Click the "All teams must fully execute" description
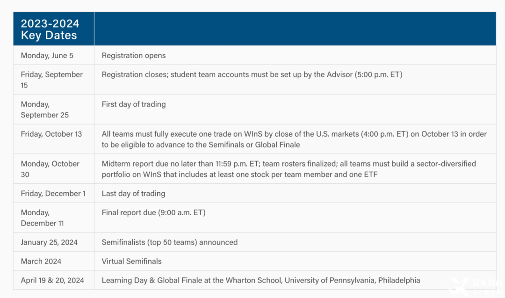 pos(294,139)
